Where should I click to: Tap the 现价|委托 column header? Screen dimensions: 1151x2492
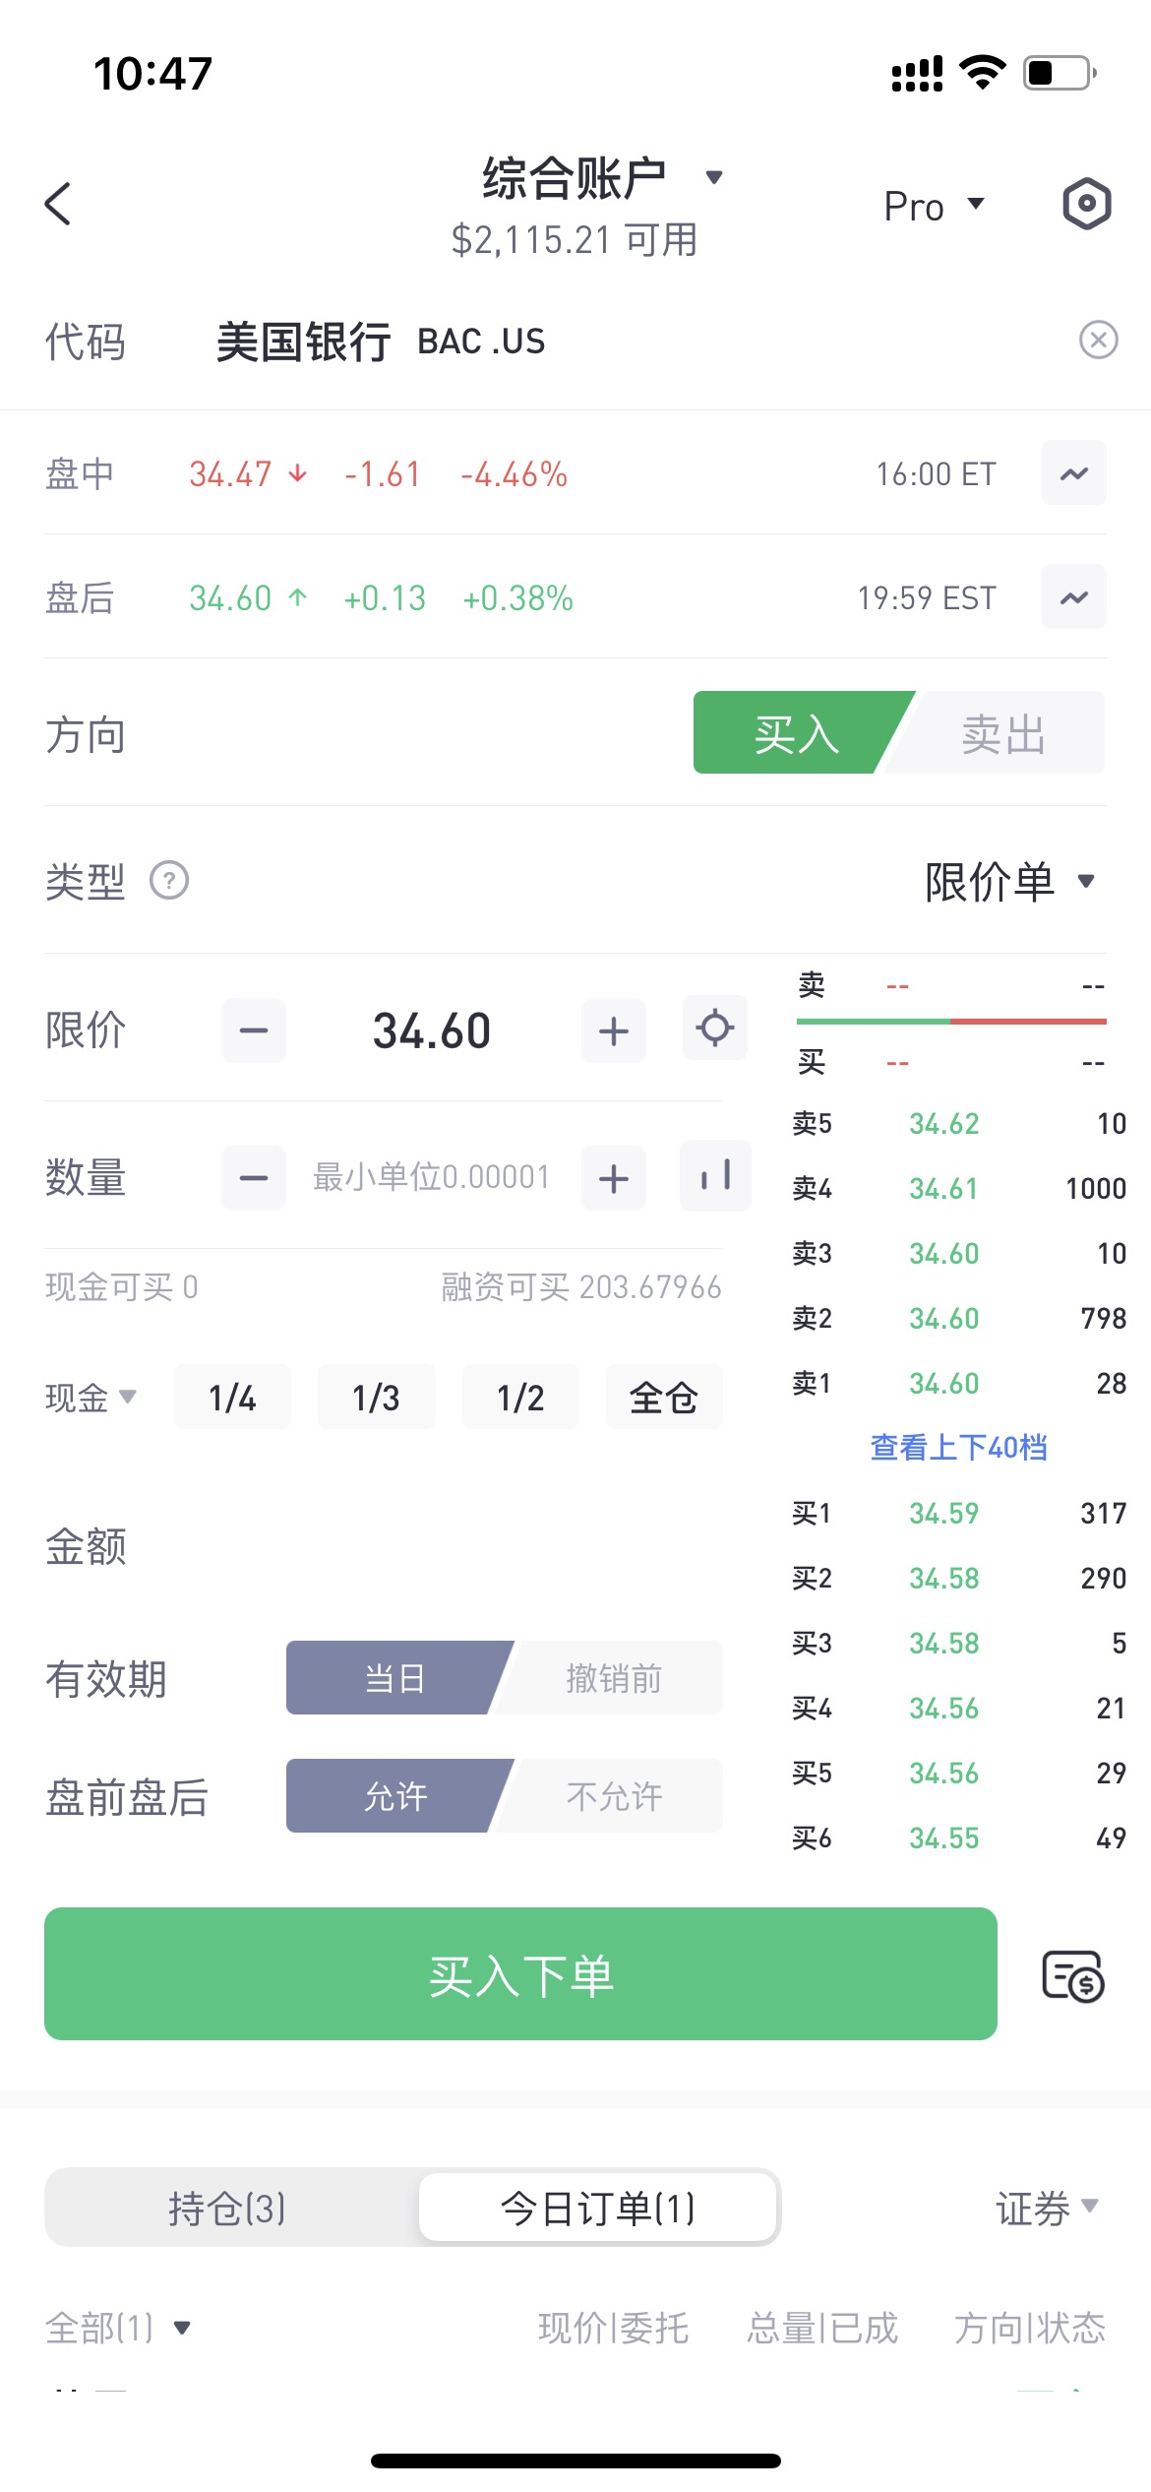tap(613, 2328)
